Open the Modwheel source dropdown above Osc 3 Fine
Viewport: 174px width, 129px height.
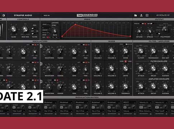click(66, 102)
